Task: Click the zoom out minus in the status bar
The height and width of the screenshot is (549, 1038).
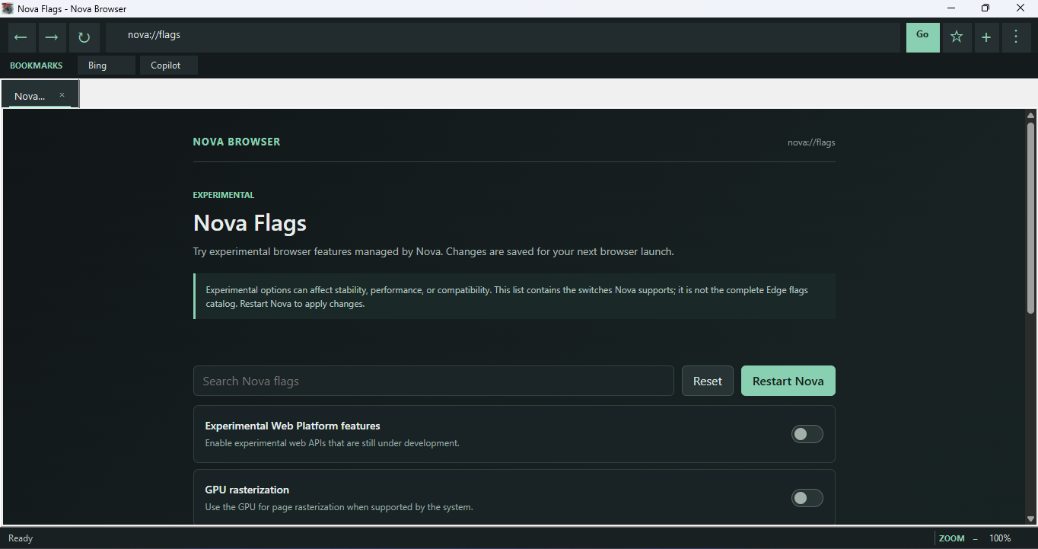Action: (975, 538)
